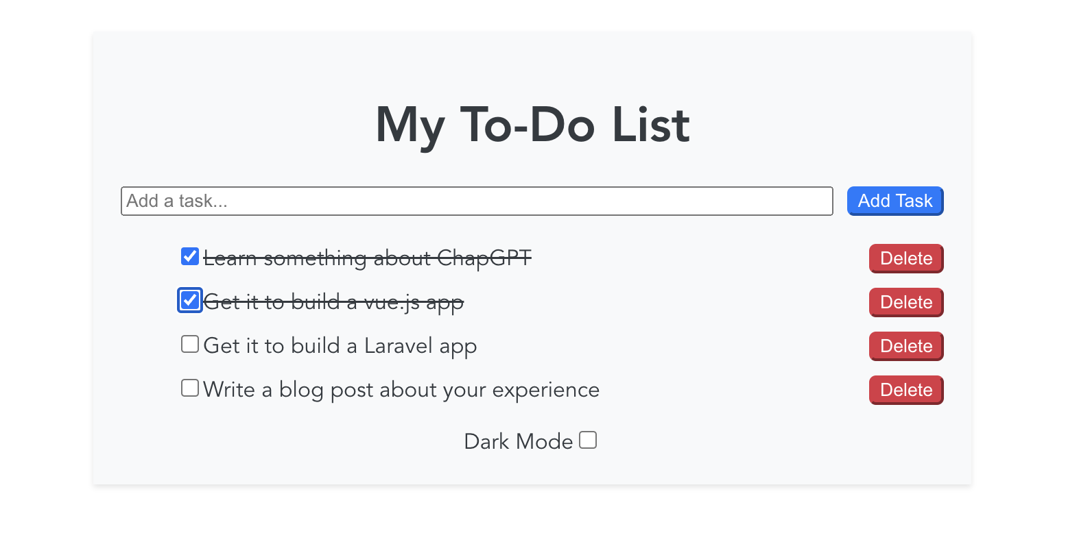Remove the Laravel app task
1066x544 pixels.
click(906, 346)
